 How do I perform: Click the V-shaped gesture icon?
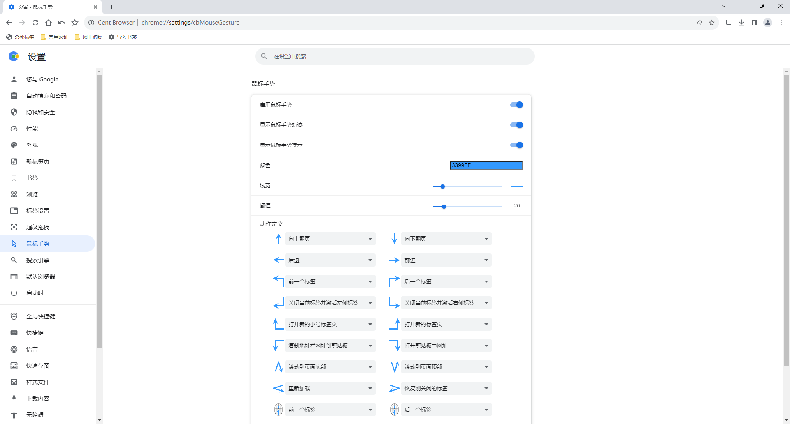[x=395, y=367]
